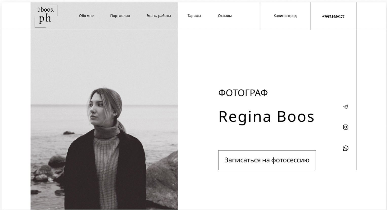Click the Калининград city label
Viewport: 387px width, 210px height.
point(285,16)
